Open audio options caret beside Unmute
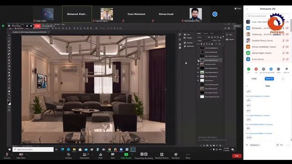Image resolution: width=292 pixels, height=164 pixels. click(x=12, y=154)
